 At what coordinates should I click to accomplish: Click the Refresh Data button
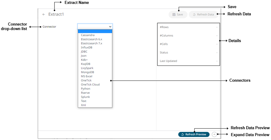pos(203,14)
